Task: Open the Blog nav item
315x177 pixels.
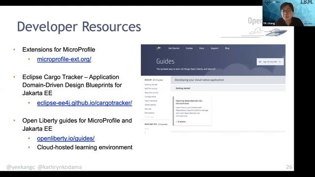Action: point(227,48)
